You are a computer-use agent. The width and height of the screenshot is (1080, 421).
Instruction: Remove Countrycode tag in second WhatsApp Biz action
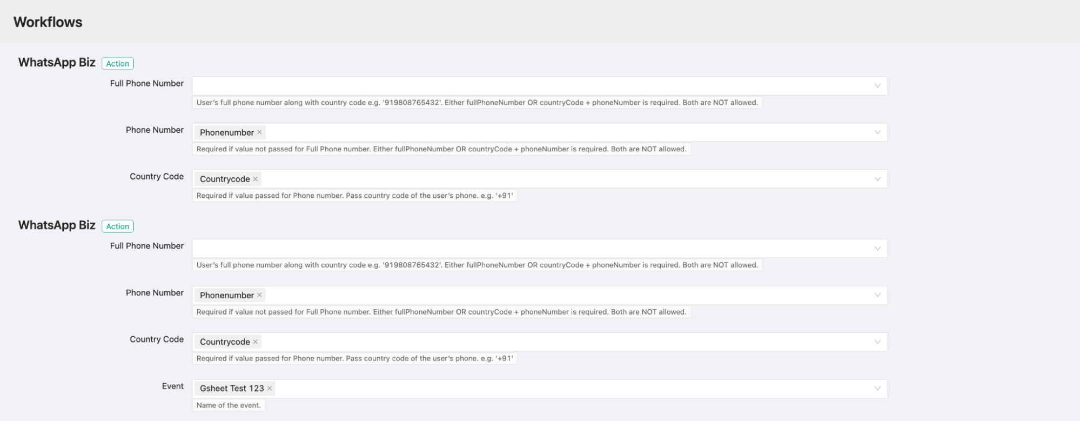click(x=256, y=342)
